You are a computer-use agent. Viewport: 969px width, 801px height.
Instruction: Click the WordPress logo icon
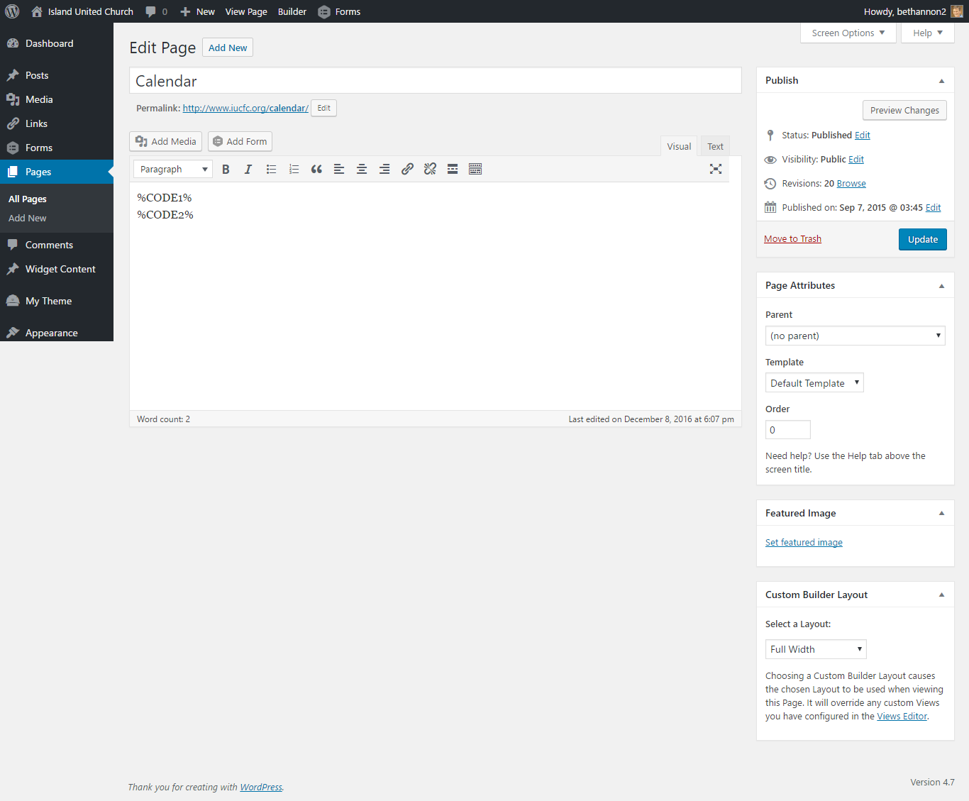click(12, 11)
